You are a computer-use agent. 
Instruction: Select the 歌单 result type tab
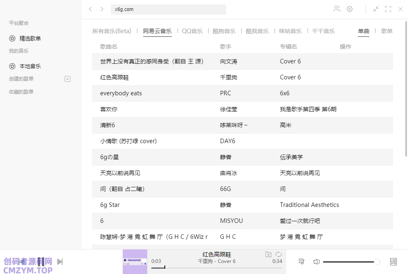[x=387, y=31]
